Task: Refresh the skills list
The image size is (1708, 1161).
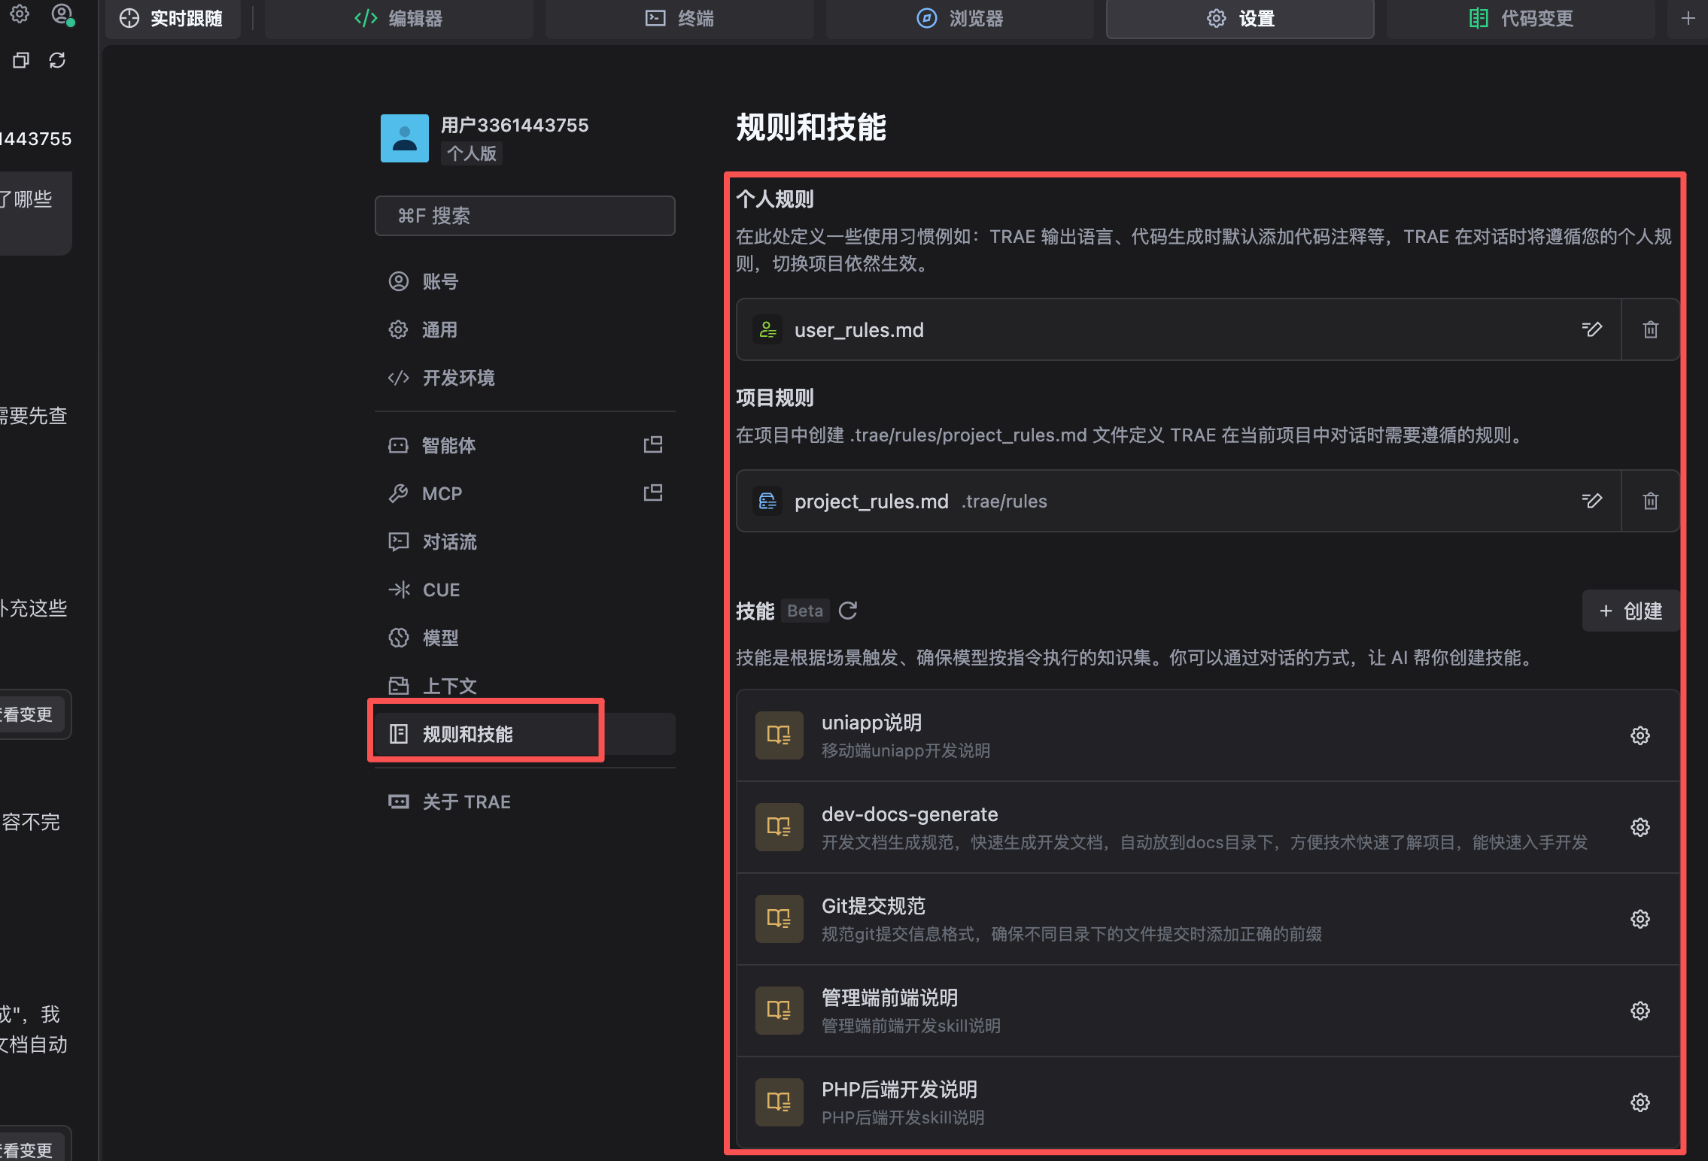Action: tap(848, 611)
